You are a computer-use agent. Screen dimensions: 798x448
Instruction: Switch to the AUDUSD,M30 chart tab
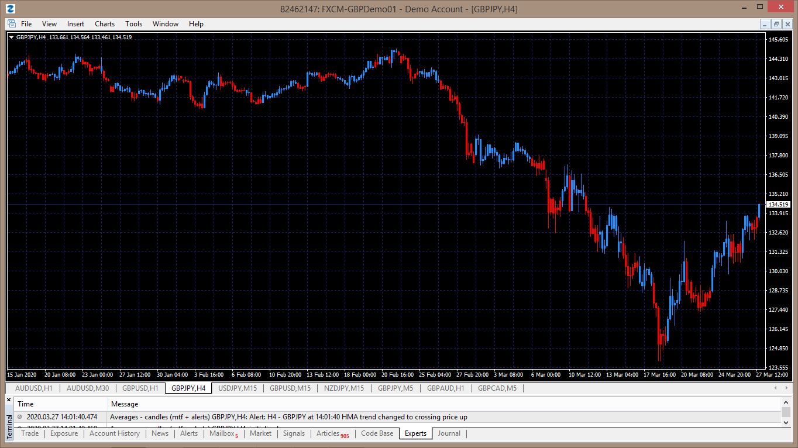88,388
